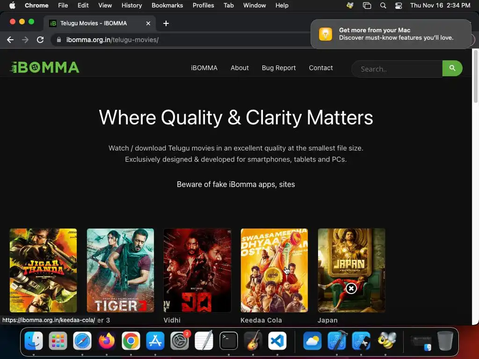479x359 pixels.
Task: Close the Telugu Movies tab
Action: click(x=148, y=23)
